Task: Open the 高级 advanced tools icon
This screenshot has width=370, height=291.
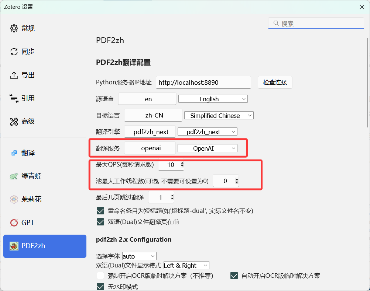Action: click(14, 122)
